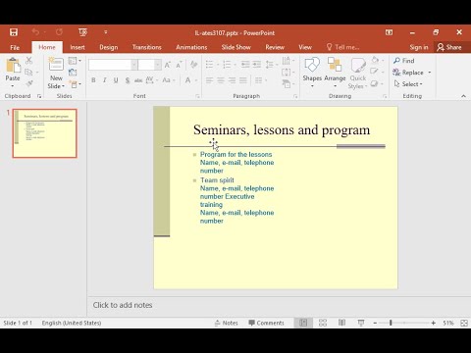Viewport: 471px width, 353px height.
Task: Toggle Center alignment
Action: 221,80
